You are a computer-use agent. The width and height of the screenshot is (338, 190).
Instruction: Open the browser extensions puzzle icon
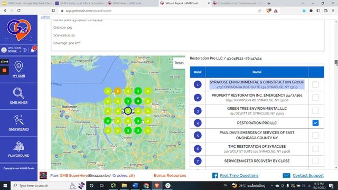coord(311,11)
